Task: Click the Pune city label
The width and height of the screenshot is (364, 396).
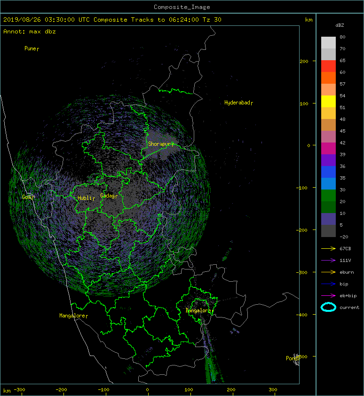Action: tap(32, 48)
